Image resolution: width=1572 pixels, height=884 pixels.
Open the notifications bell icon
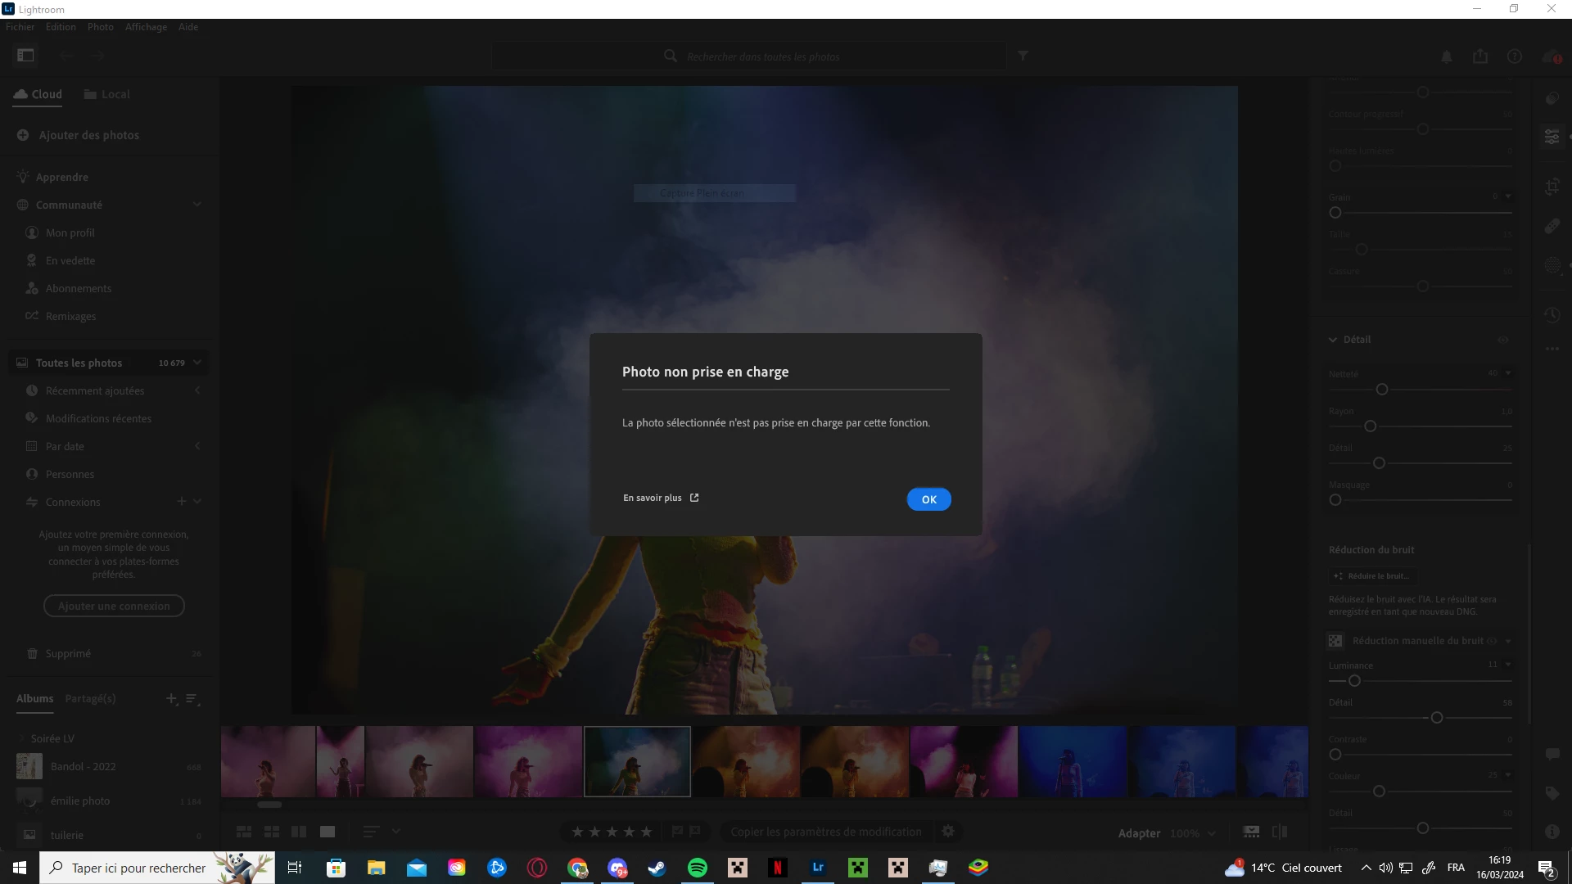1447,56
